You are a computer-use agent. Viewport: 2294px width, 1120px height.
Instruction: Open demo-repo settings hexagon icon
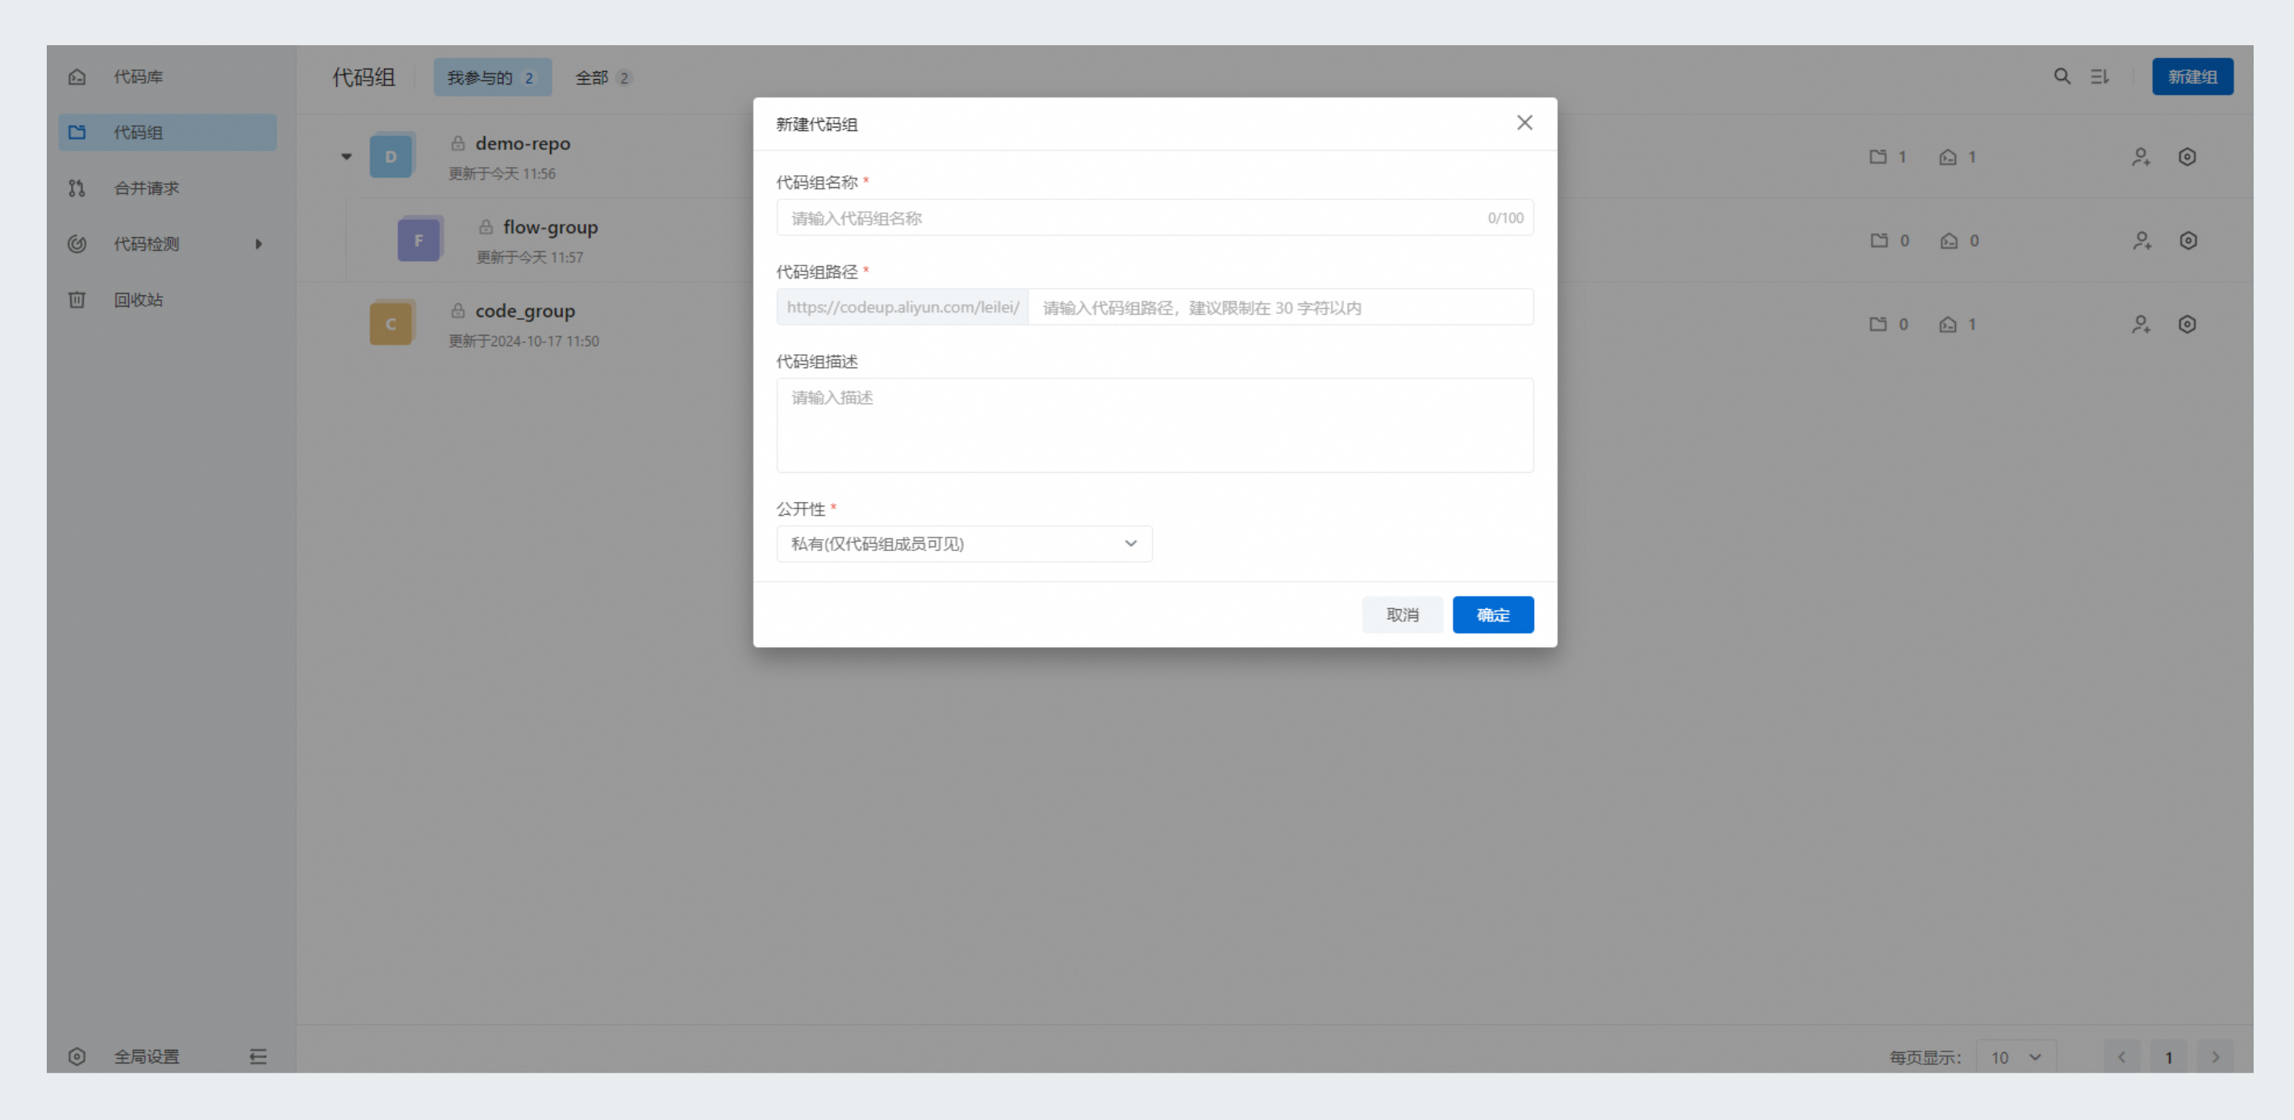point(2188,157)
